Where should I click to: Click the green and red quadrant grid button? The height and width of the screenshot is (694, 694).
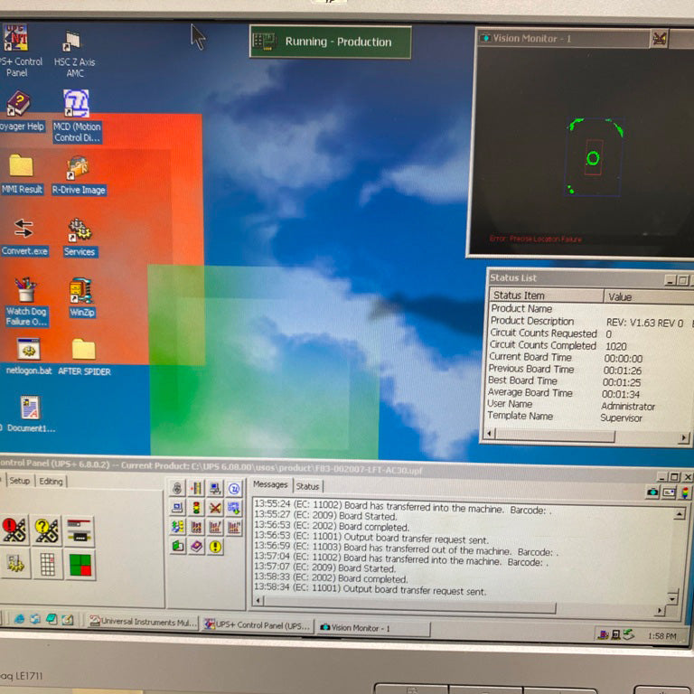pos(80,565)
